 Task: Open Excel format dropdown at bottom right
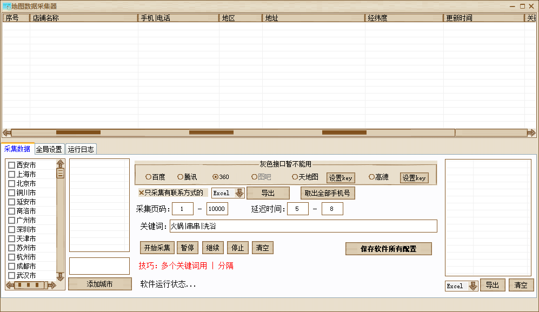(474, 286)
